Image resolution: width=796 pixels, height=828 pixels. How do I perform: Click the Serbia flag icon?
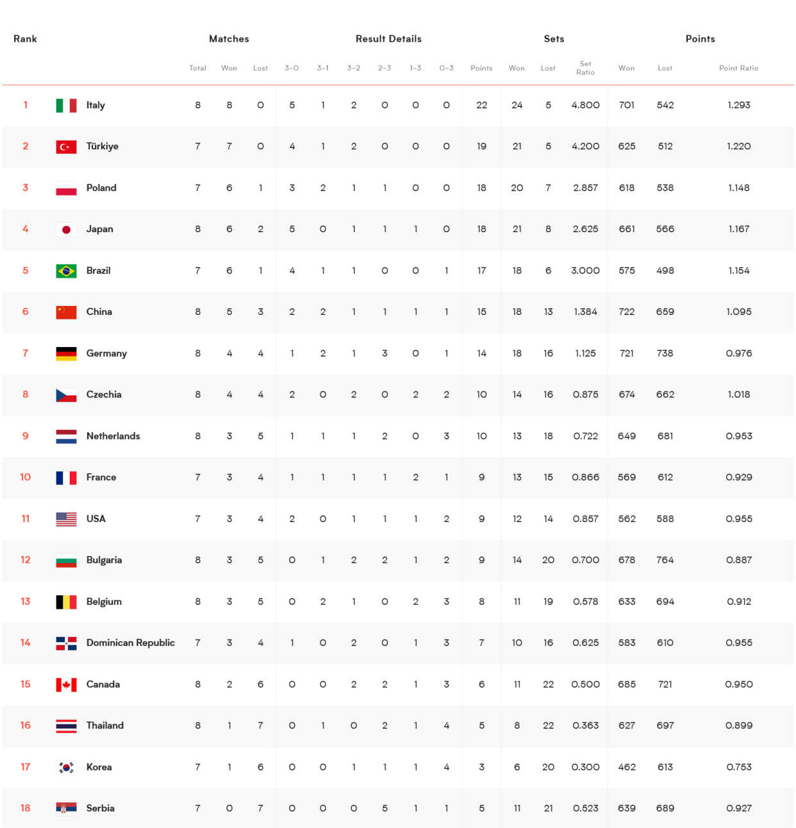tap(66, 808)
